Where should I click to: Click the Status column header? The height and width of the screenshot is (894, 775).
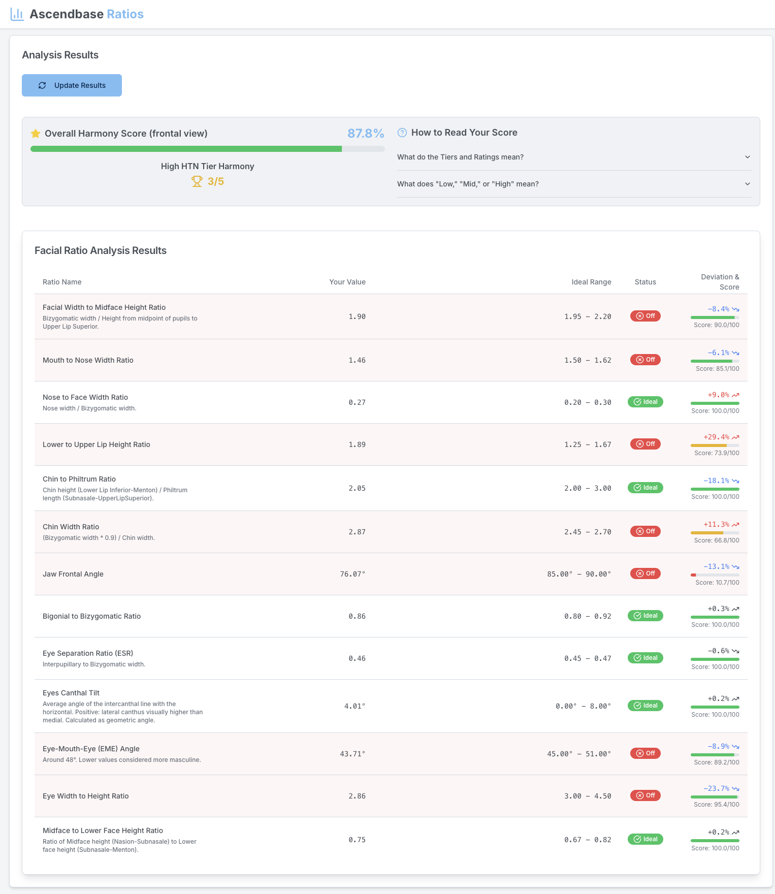(x=645, y=282)
